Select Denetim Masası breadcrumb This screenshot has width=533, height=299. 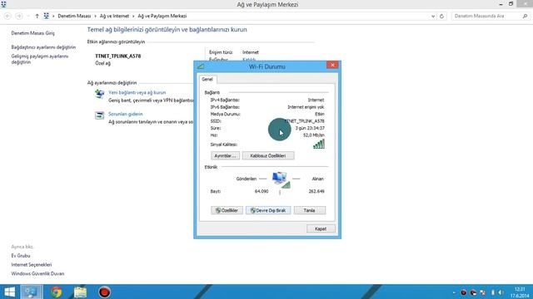pos(74,16)
